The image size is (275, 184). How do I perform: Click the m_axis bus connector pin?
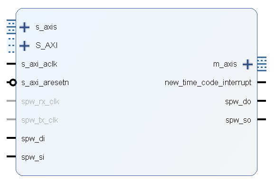262,64
